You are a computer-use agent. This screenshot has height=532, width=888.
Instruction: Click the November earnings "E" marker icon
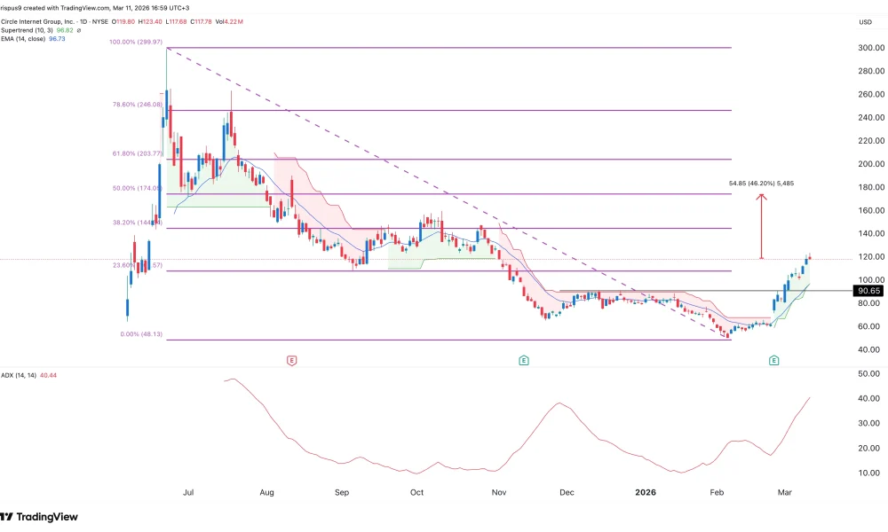[523, 361]
